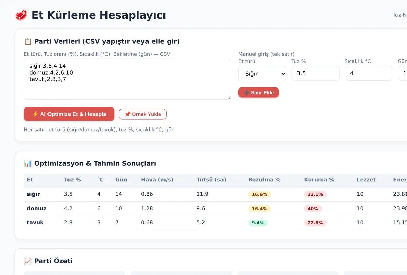Open the Et türü dropdown showing Sığır
The image size is (407, 275).
(x=262, y=73)
